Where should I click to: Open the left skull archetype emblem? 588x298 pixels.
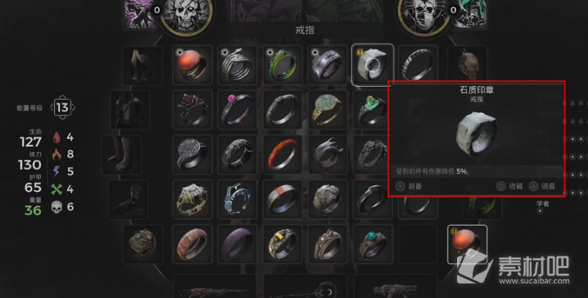coord(186,17)
